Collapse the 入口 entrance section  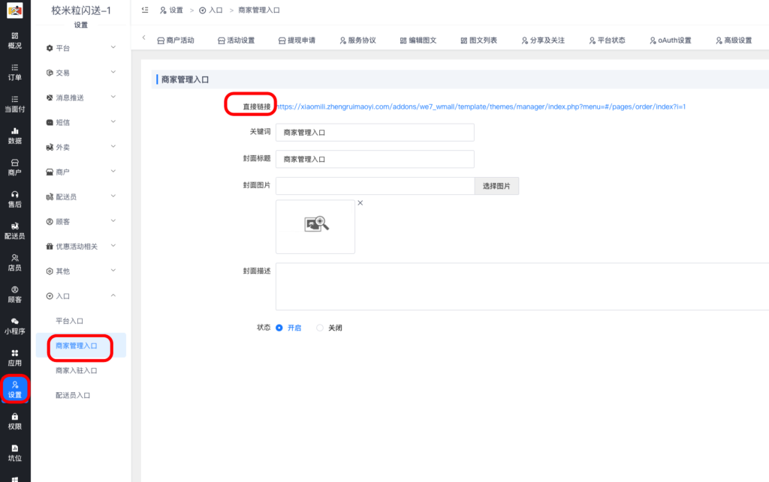[64, 295]
